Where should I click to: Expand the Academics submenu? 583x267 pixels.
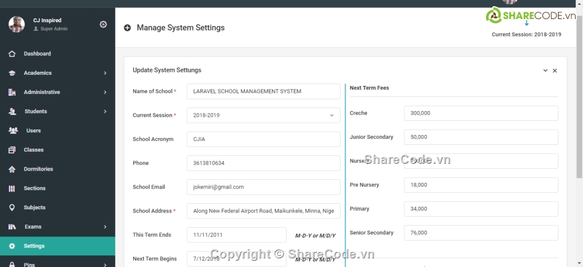(105, 73)
